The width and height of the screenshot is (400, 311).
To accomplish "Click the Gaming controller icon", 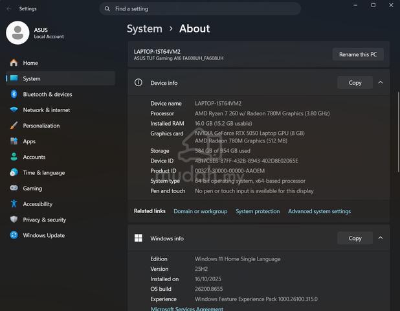I will [14, 188].
